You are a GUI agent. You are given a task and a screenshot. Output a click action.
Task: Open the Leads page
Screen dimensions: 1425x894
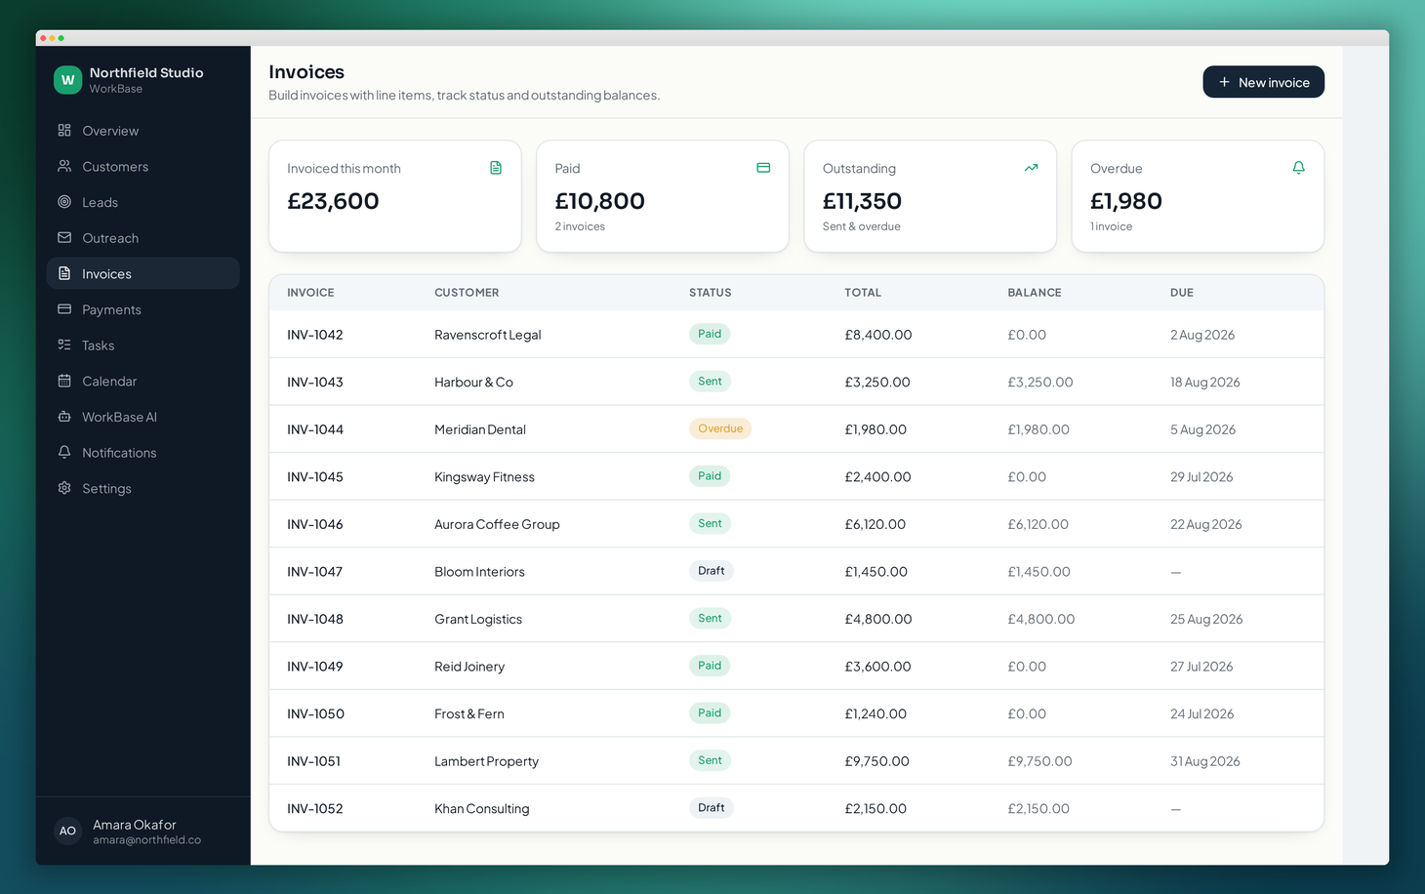click(142, 202)
